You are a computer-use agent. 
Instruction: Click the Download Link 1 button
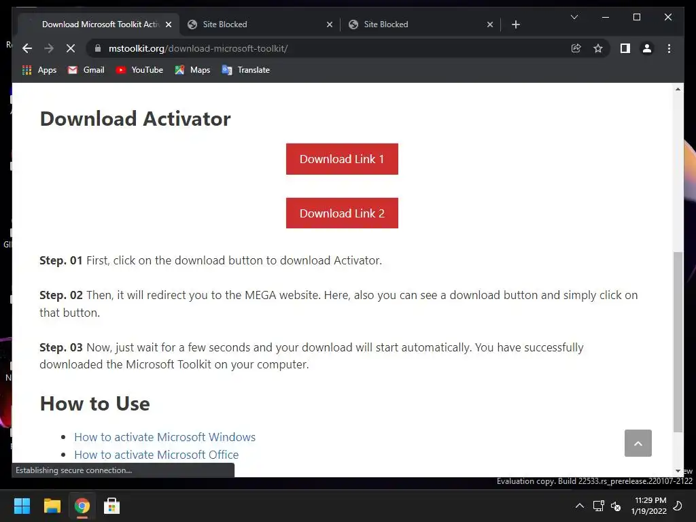pyautogui.click(x=342, y=159)
